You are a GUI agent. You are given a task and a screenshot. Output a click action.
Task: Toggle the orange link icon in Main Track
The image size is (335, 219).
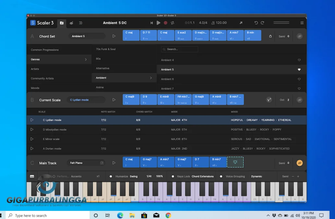pos(300,163)
